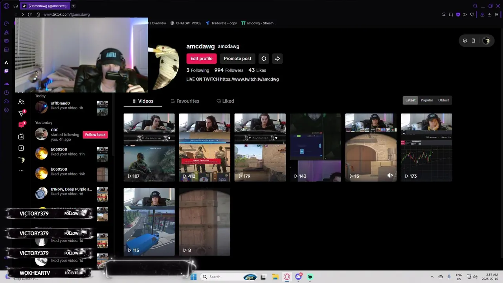Open browser downloads icon

[x=489, y=15]
